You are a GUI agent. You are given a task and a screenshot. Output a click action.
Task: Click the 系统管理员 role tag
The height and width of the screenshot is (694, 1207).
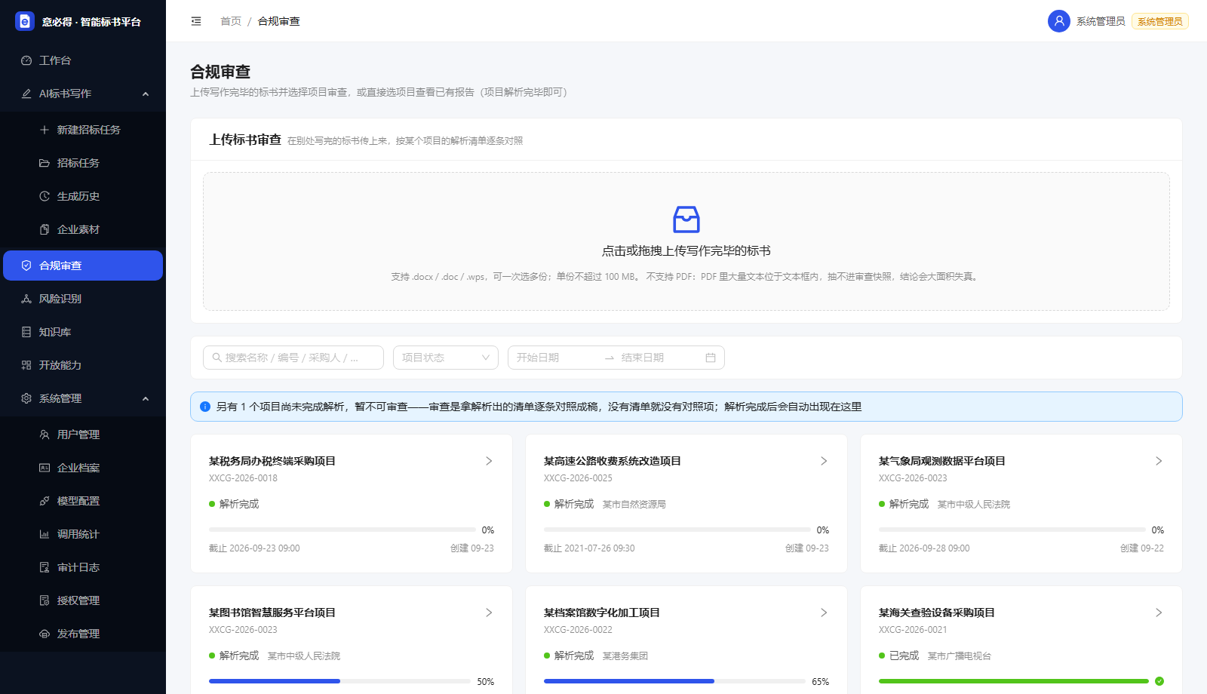[x=1160, y=21]
